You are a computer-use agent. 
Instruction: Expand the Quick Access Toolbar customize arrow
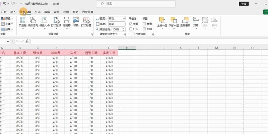(21, 4)
